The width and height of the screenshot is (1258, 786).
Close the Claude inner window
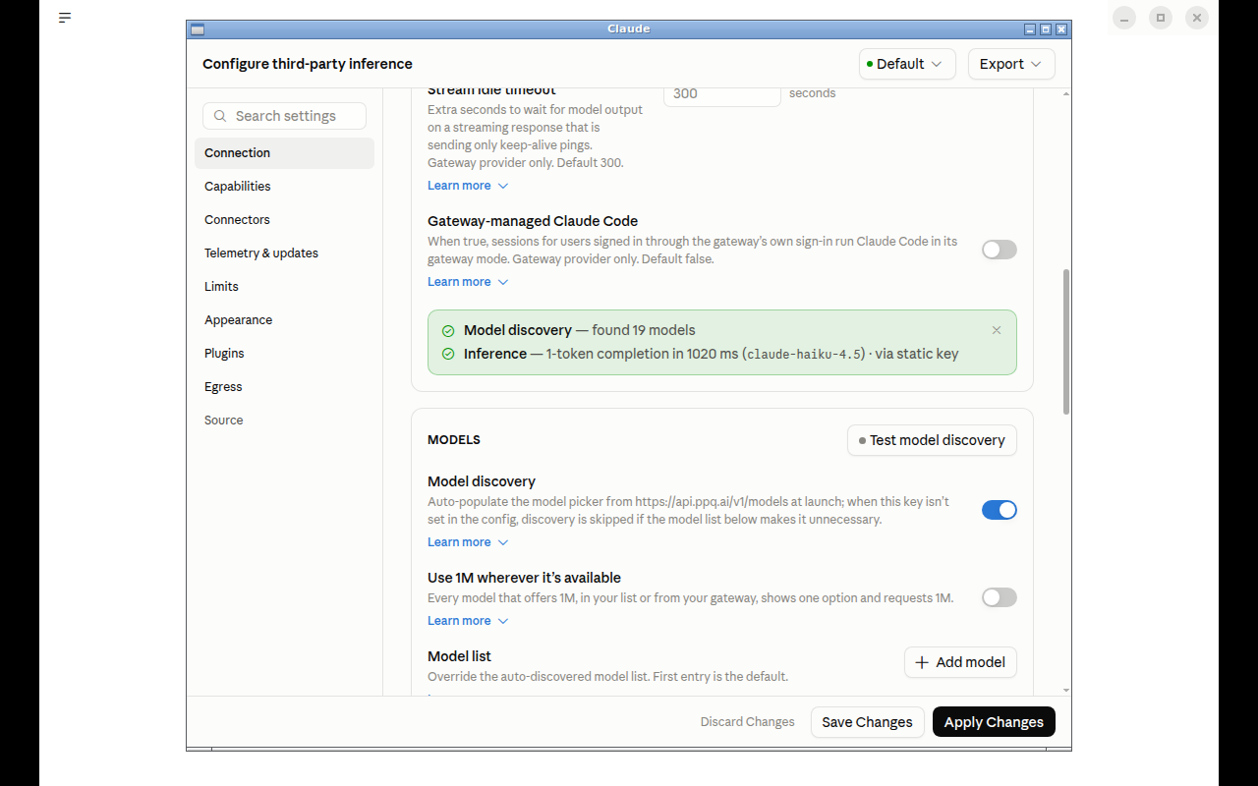1061,29
